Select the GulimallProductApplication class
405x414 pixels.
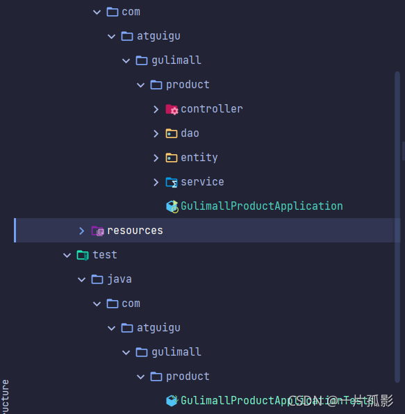click(261, 206)
